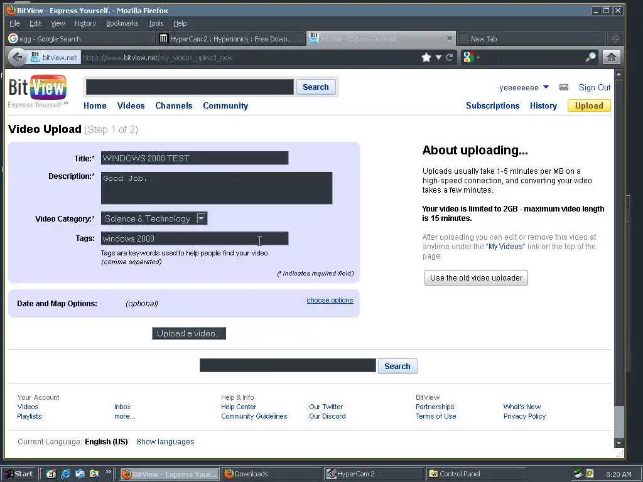Click the bookmark star icon in address bar
Image resolution: width=643 pixels, height=482 pixels.
[x=426, y=57]
